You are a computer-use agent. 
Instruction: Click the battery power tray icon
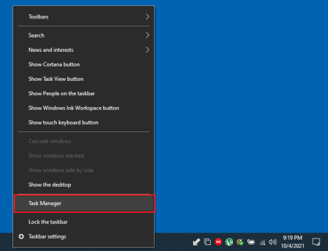(251, 242)
